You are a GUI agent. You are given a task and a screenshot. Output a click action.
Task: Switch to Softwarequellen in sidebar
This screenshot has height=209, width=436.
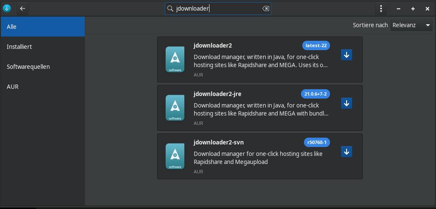[x=43, y=67]
